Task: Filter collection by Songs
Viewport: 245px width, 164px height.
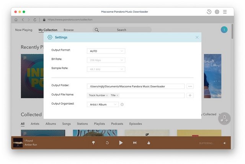Action: click(x=66, y=124)
